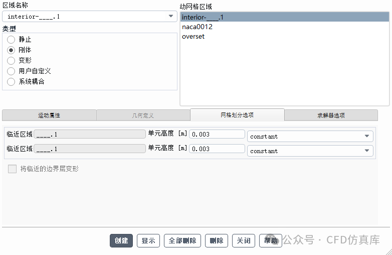Click the first 临近区域 field
The image size is (392, 255).
pyautogui.click(x=90, y=134)
